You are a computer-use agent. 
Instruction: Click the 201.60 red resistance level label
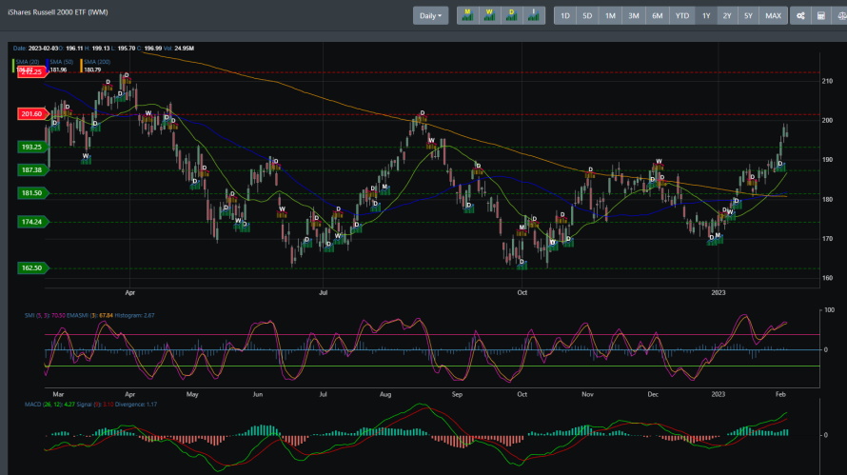[31, 114]
